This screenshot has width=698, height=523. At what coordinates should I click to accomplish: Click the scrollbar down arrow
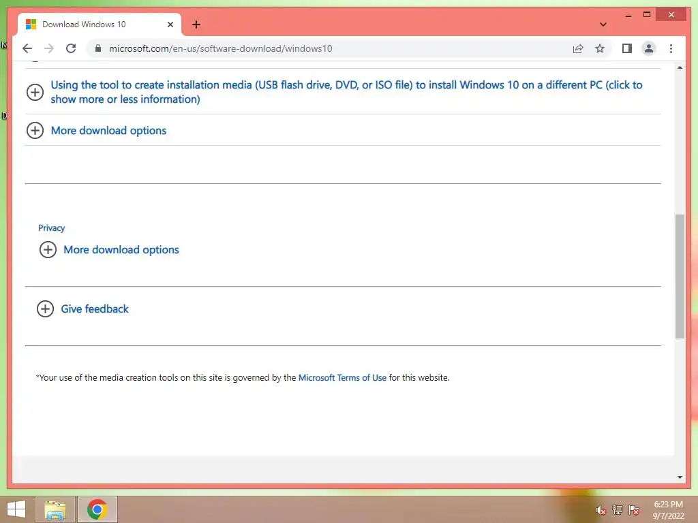coord(680,477)
